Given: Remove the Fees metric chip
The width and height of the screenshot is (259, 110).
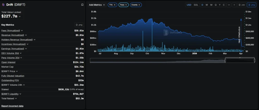Looking at the screenshot, I should click(126, 5).
